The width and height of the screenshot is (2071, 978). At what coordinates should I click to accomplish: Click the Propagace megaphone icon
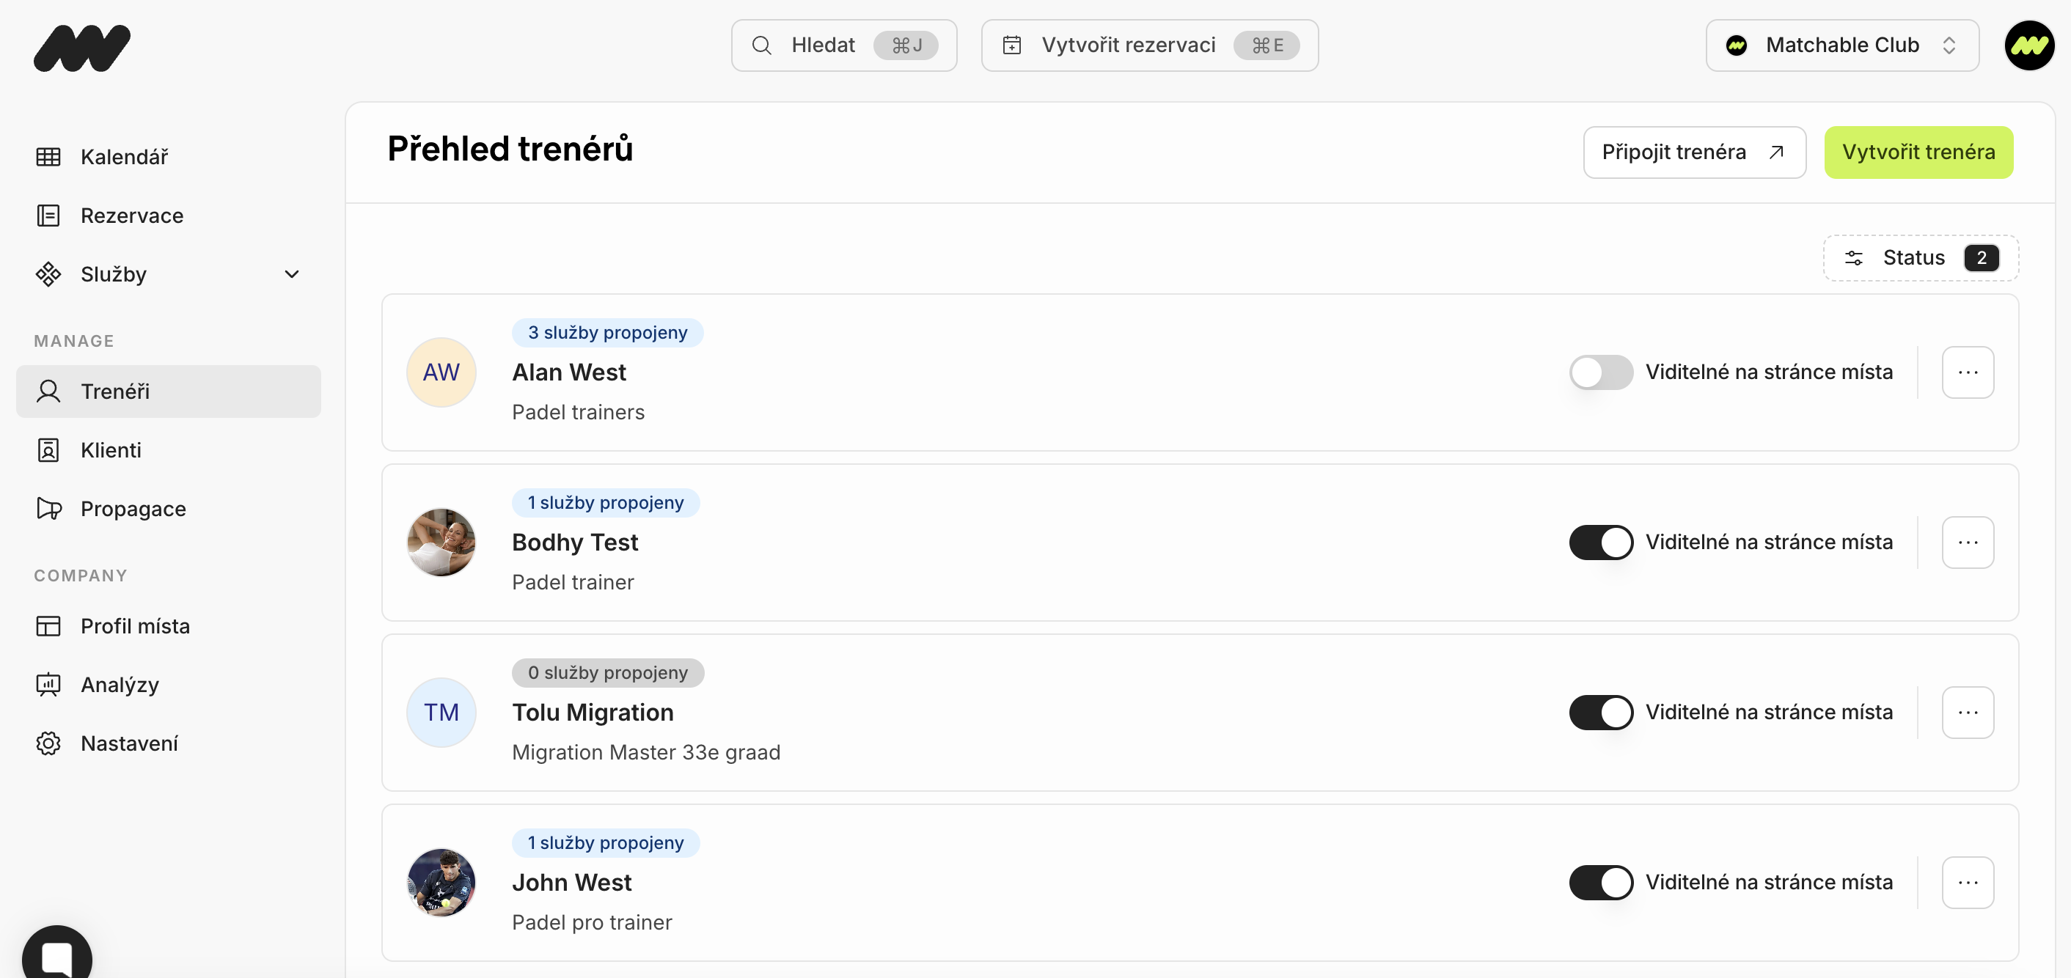click(48, 509)
